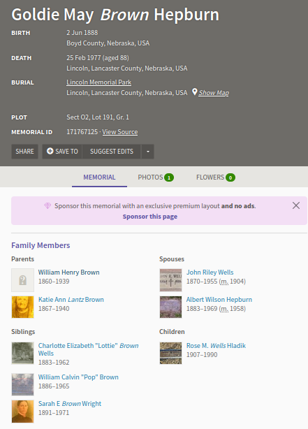Switch to the Photos tab
308x429 pixels.
[156, 177]
